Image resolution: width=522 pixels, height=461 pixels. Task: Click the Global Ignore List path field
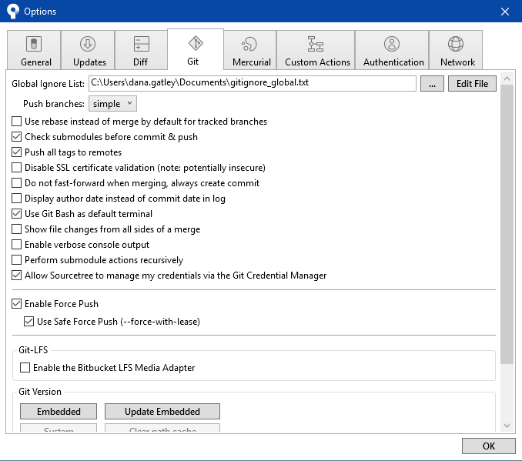point(253,83)
